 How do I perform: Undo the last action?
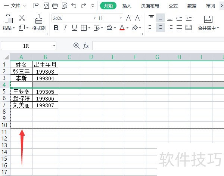click(x=74, y=6)
